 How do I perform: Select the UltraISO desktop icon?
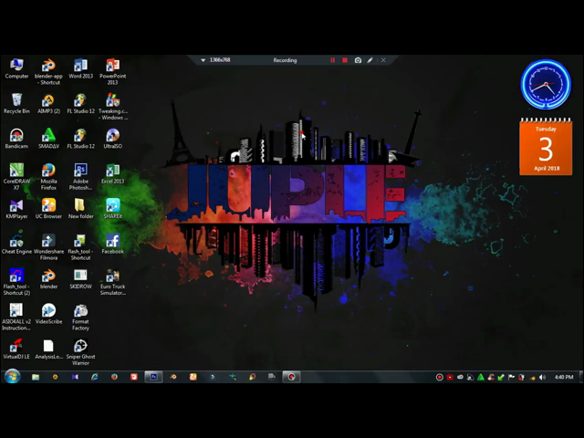click(x=112, y=139)
